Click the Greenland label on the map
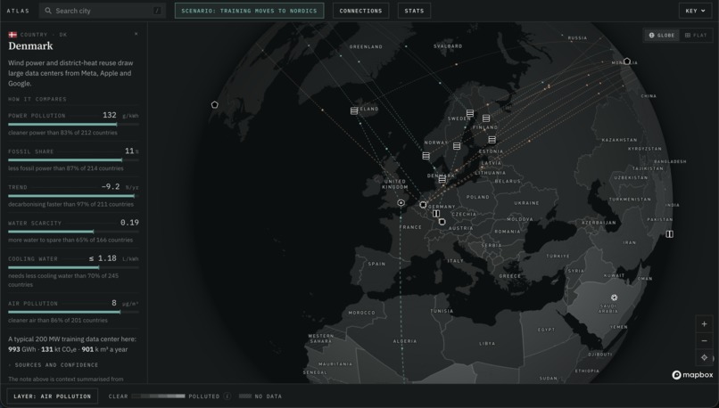The width and height of the screenshot is (719, 408). pyautogui.click(x=366, y=46)
